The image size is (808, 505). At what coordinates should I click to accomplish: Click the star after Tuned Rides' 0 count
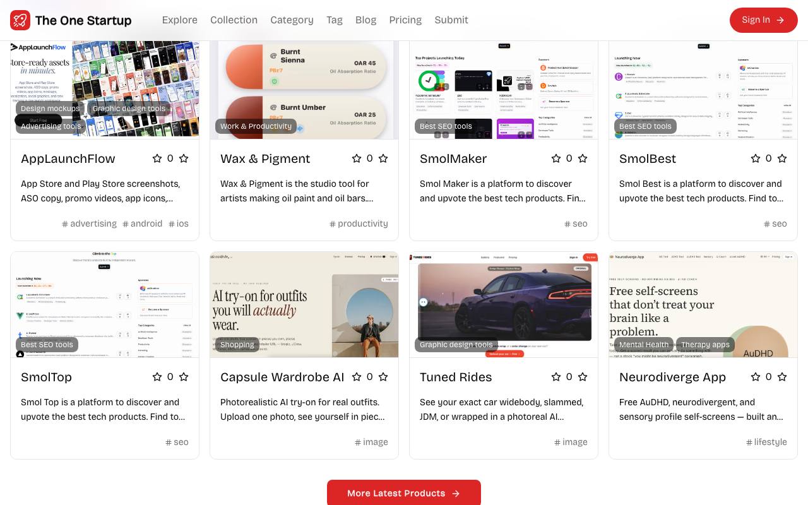pyautogui.click(x=583, y=377)
